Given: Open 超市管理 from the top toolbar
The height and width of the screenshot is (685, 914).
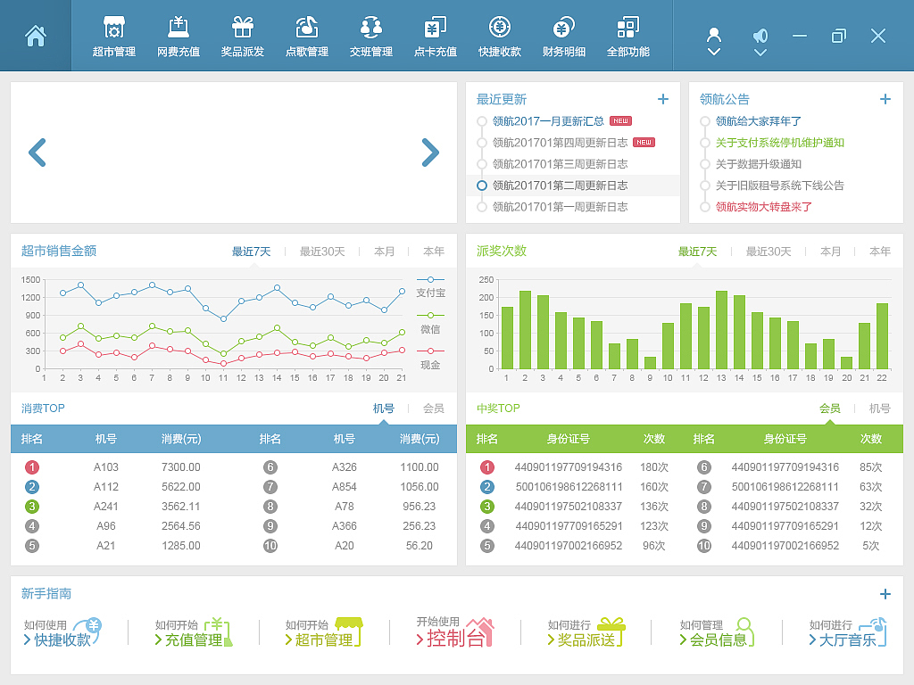Looking at the screenshot, I should 113,36.
